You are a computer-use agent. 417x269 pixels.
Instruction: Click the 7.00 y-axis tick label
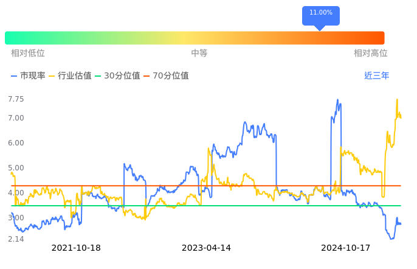click(x=16, y=118)
